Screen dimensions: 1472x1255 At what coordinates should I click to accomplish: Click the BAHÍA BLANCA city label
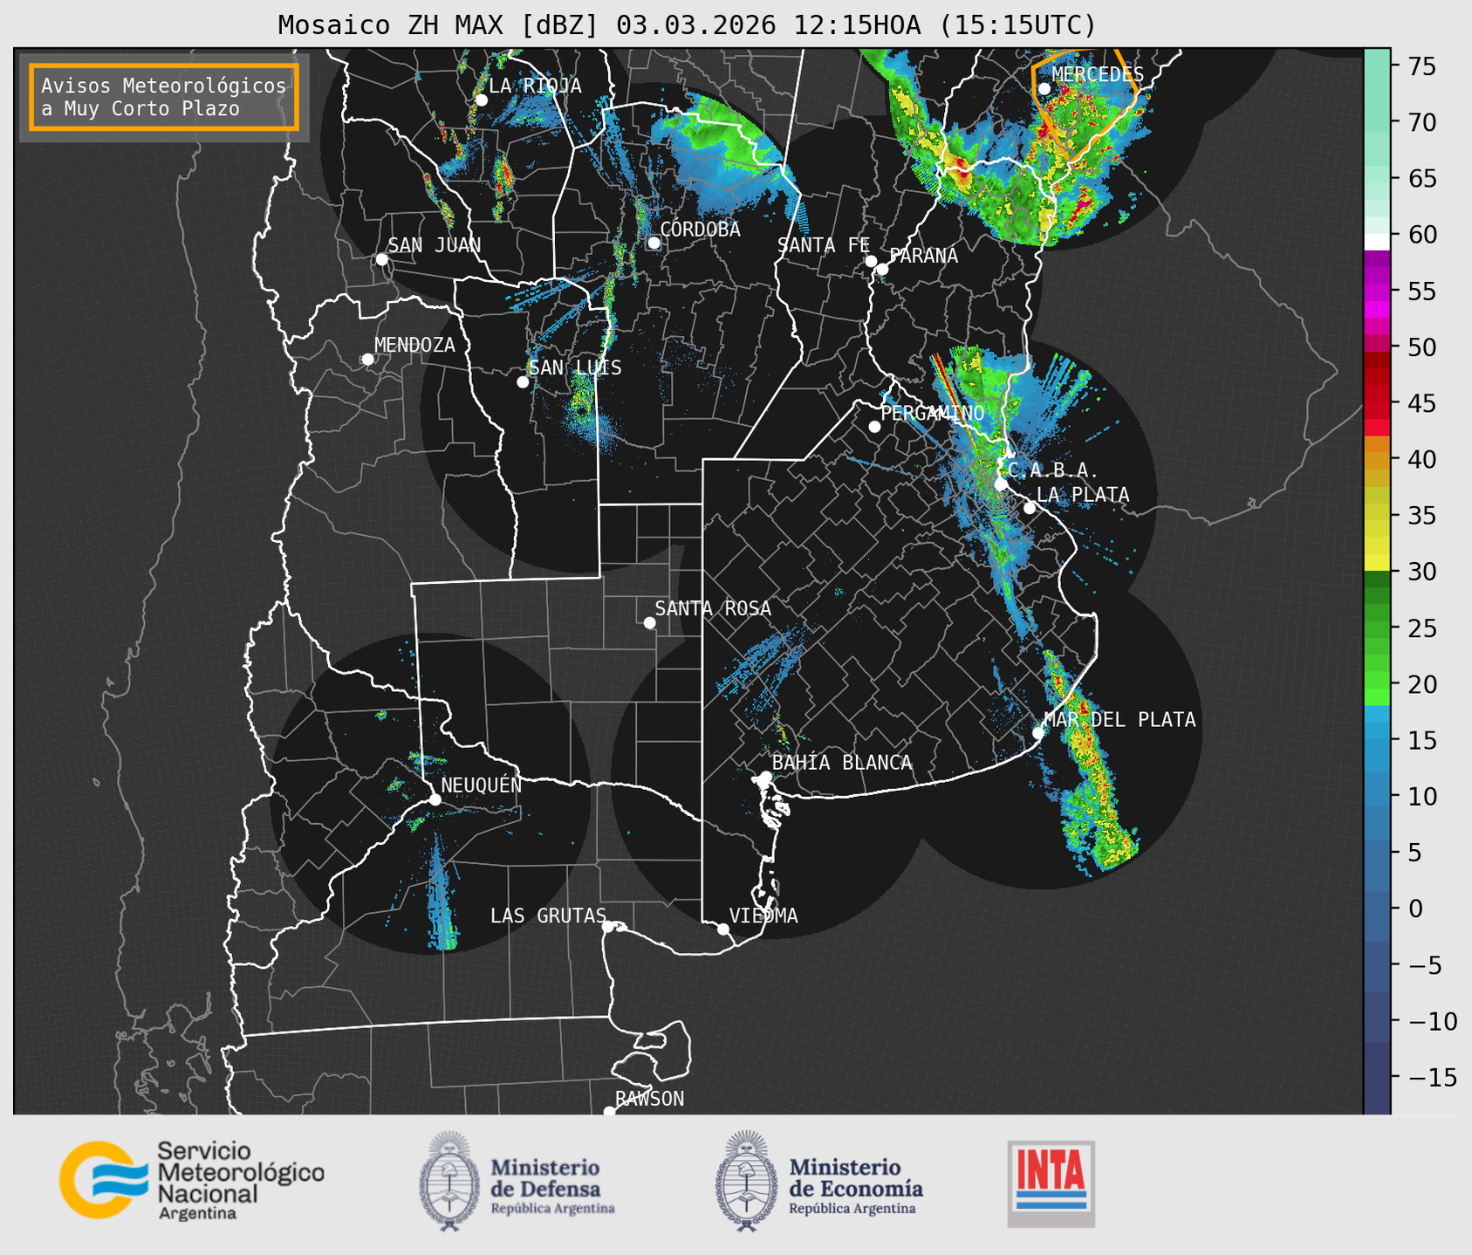click(x=842, y=763)
